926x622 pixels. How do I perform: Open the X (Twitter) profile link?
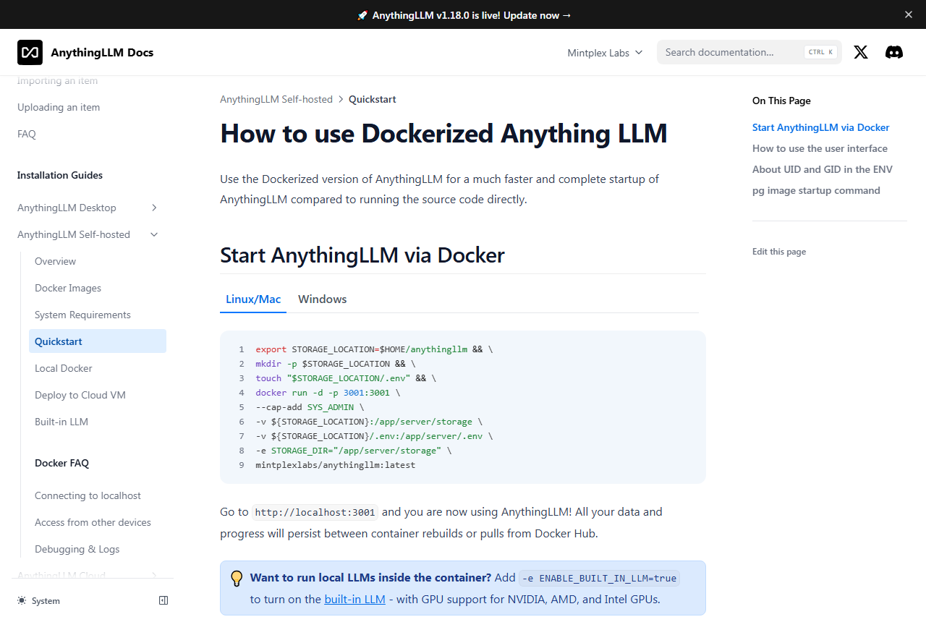[861, 52]
